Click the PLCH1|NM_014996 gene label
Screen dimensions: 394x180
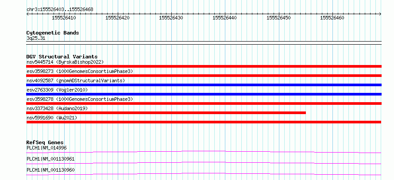point(46,148)
